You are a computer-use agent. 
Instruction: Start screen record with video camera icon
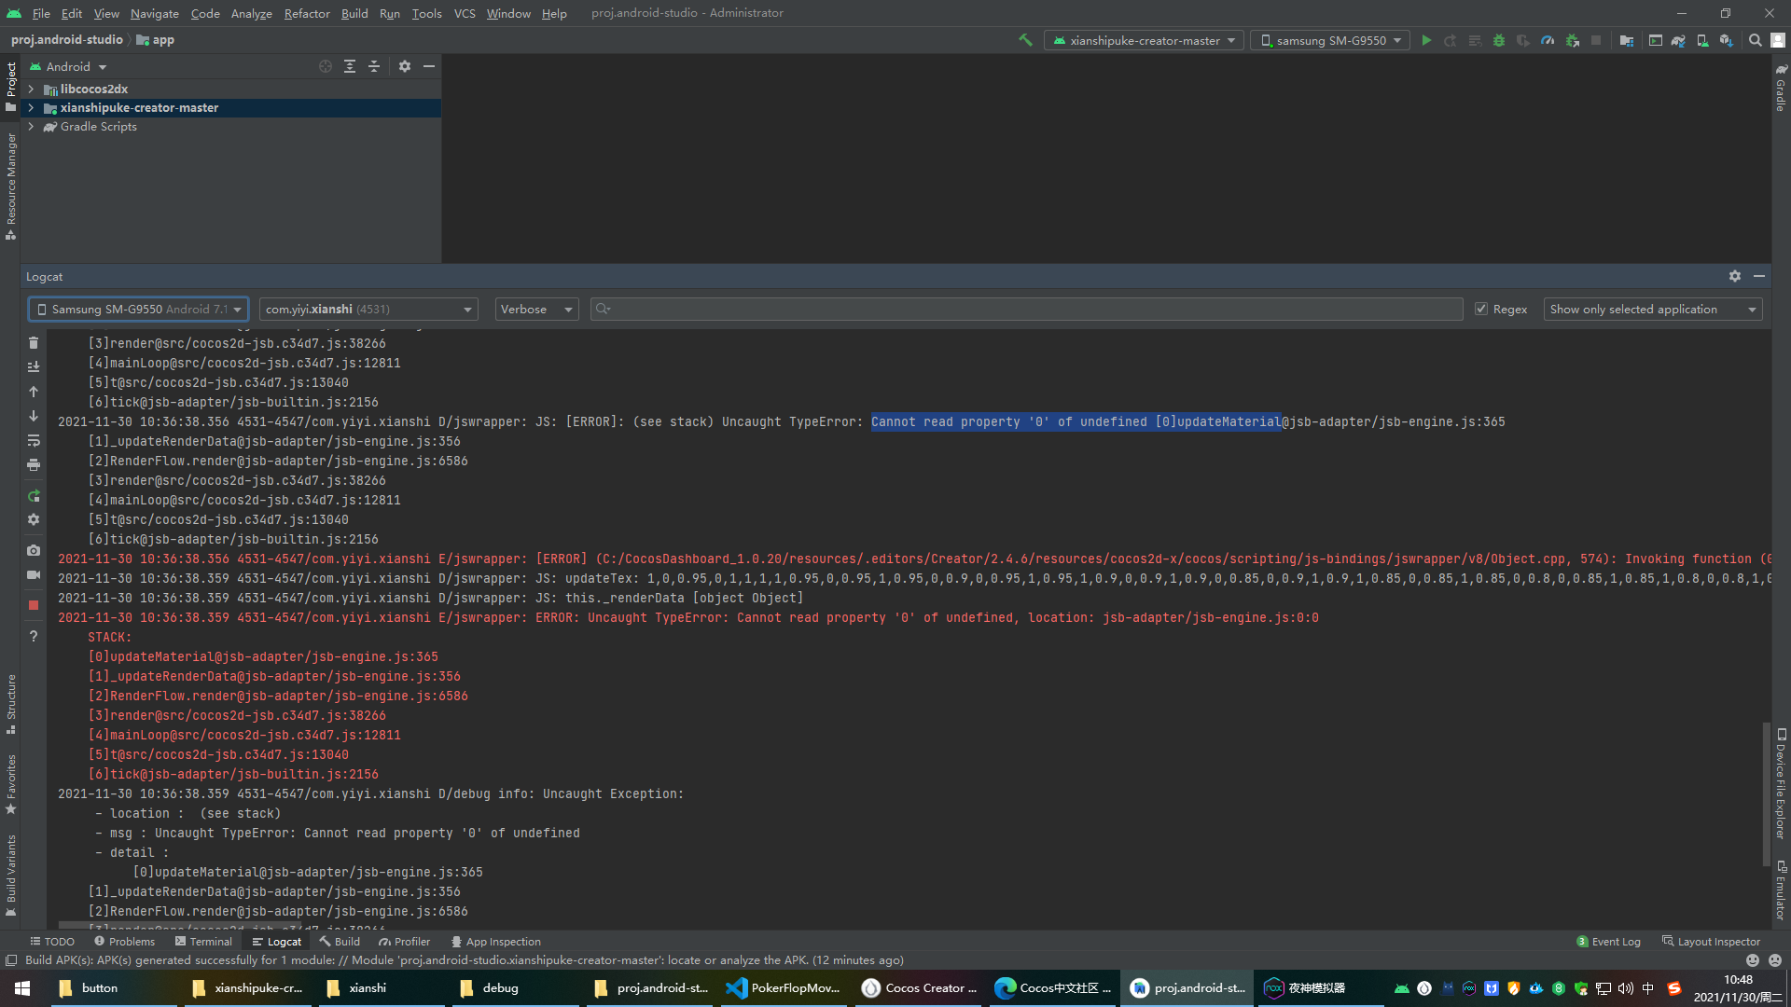pyautogui.click(x=34, y=575)
